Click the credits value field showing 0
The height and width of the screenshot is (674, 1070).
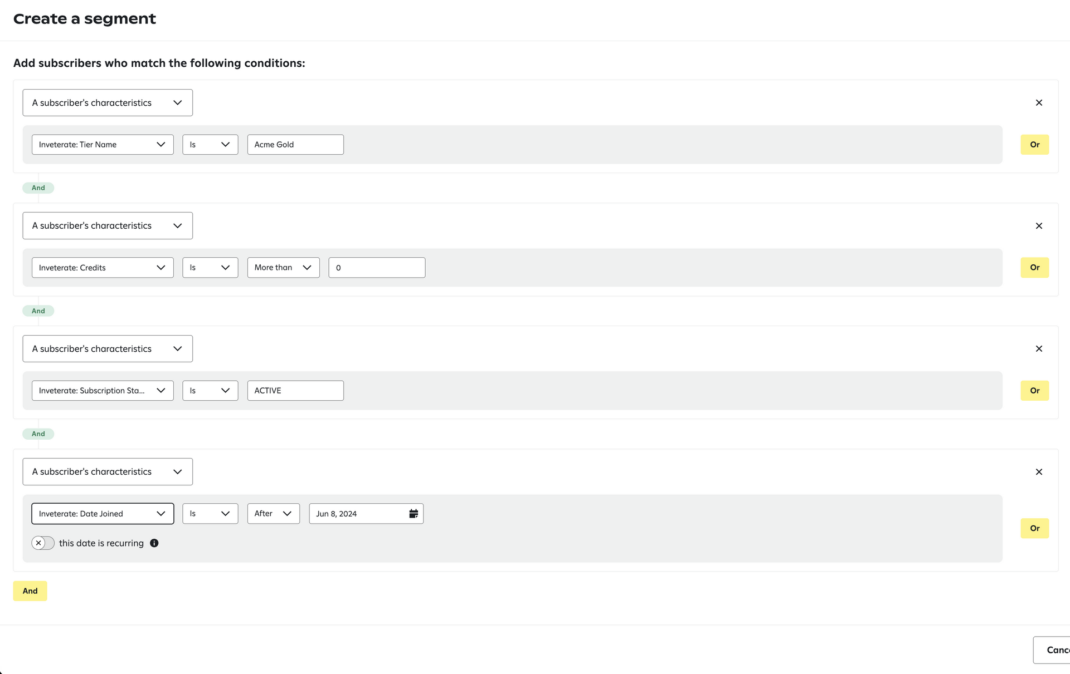(377, 268)
